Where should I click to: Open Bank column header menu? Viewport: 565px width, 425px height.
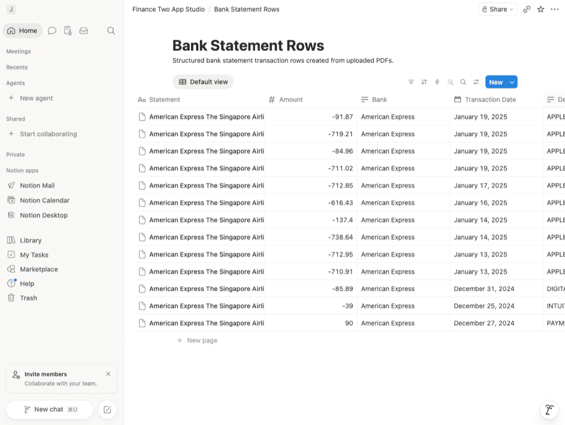[403, 100]
